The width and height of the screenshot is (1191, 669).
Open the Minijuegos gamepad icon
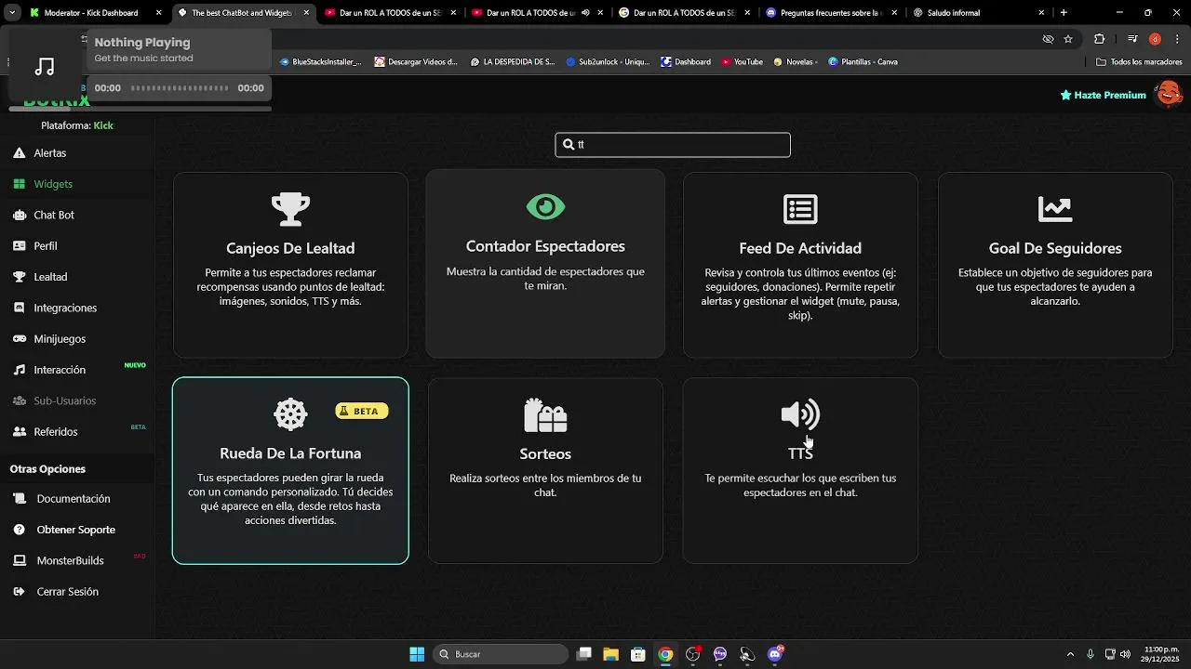point(19,339)
